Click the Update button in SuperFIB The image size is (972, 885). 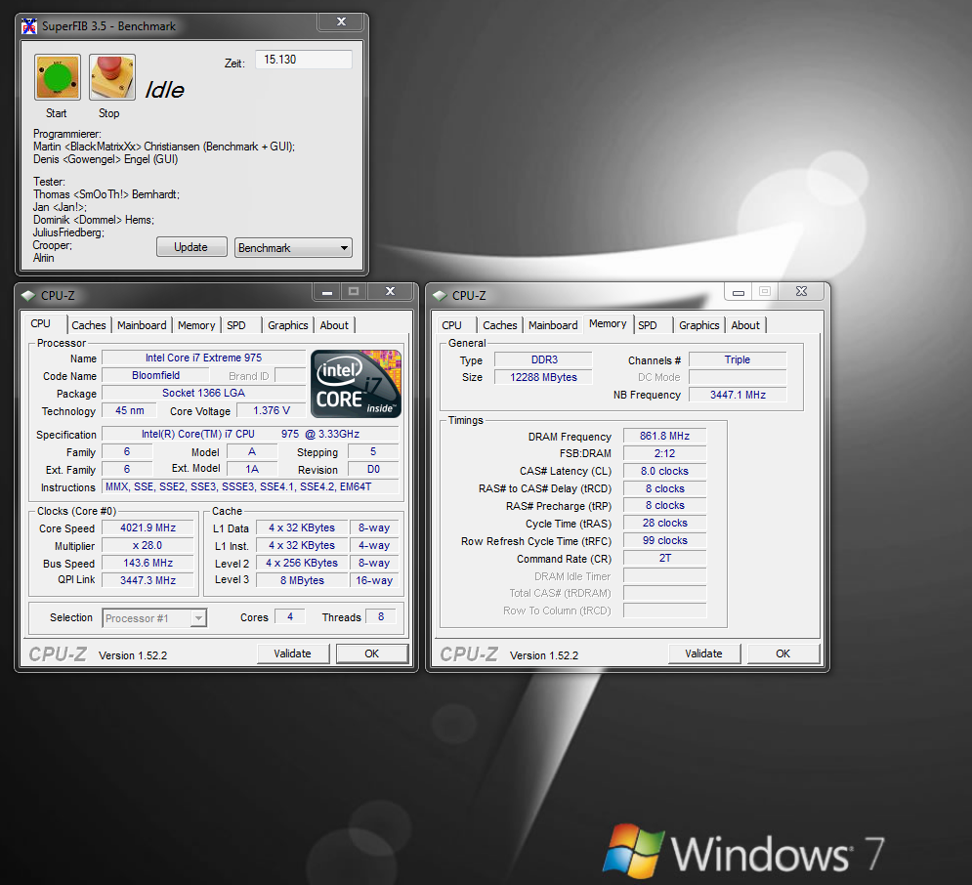pyautogui.click(x=191, y=247)
